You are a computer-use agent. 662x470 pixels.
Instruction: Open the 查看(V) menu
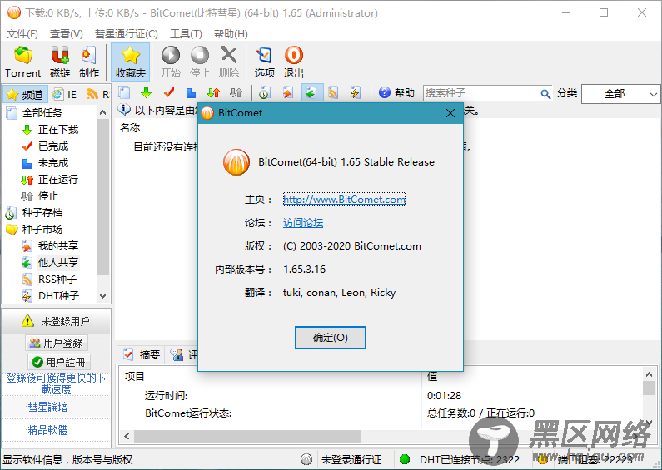point(67,34)
